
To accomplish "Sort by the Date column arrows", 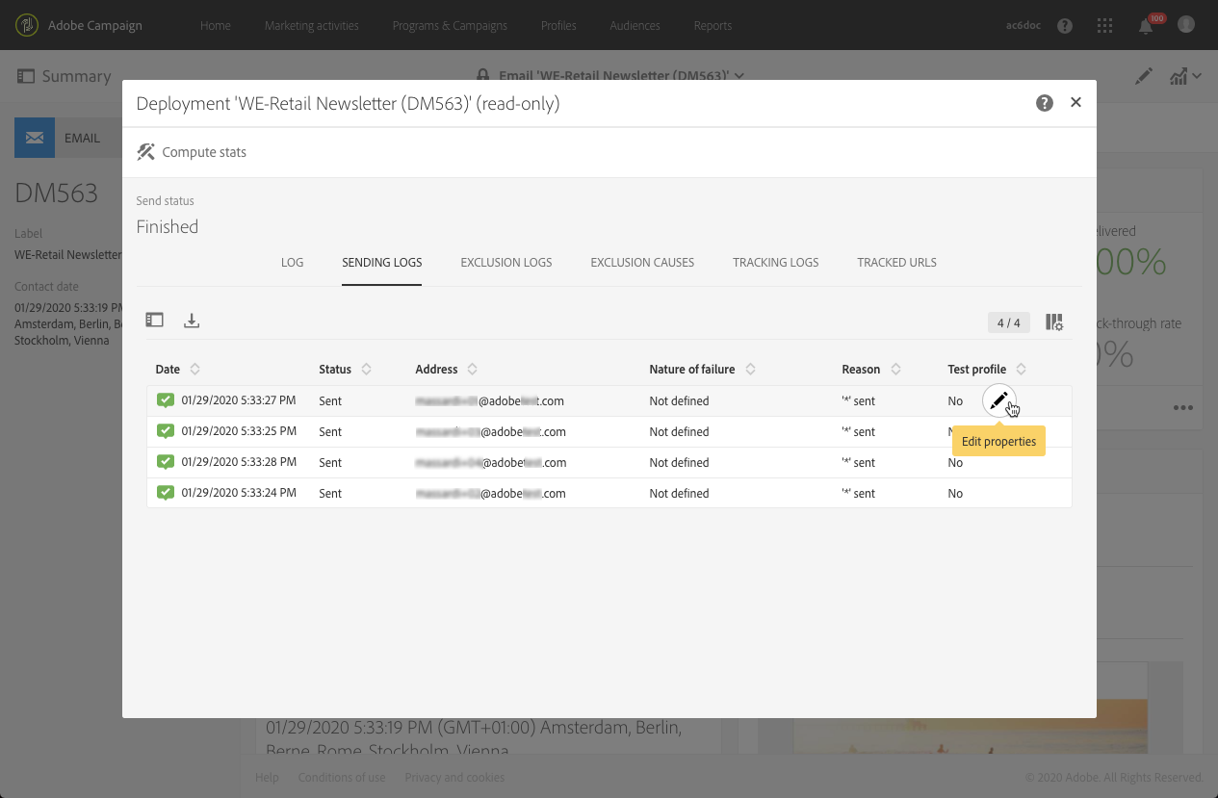I will click(x=195, y=370).
